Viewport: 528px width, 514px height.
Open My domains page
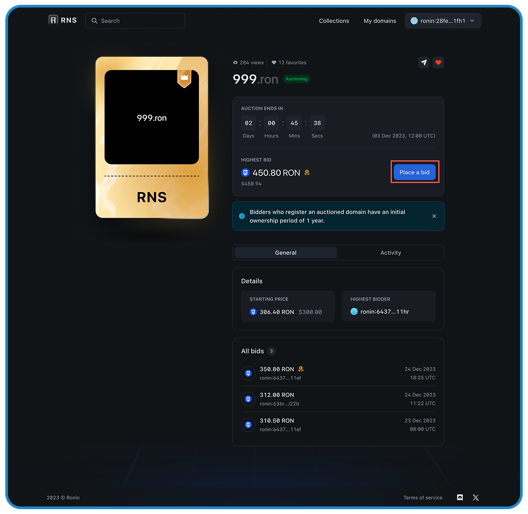[x=380, y=21]
